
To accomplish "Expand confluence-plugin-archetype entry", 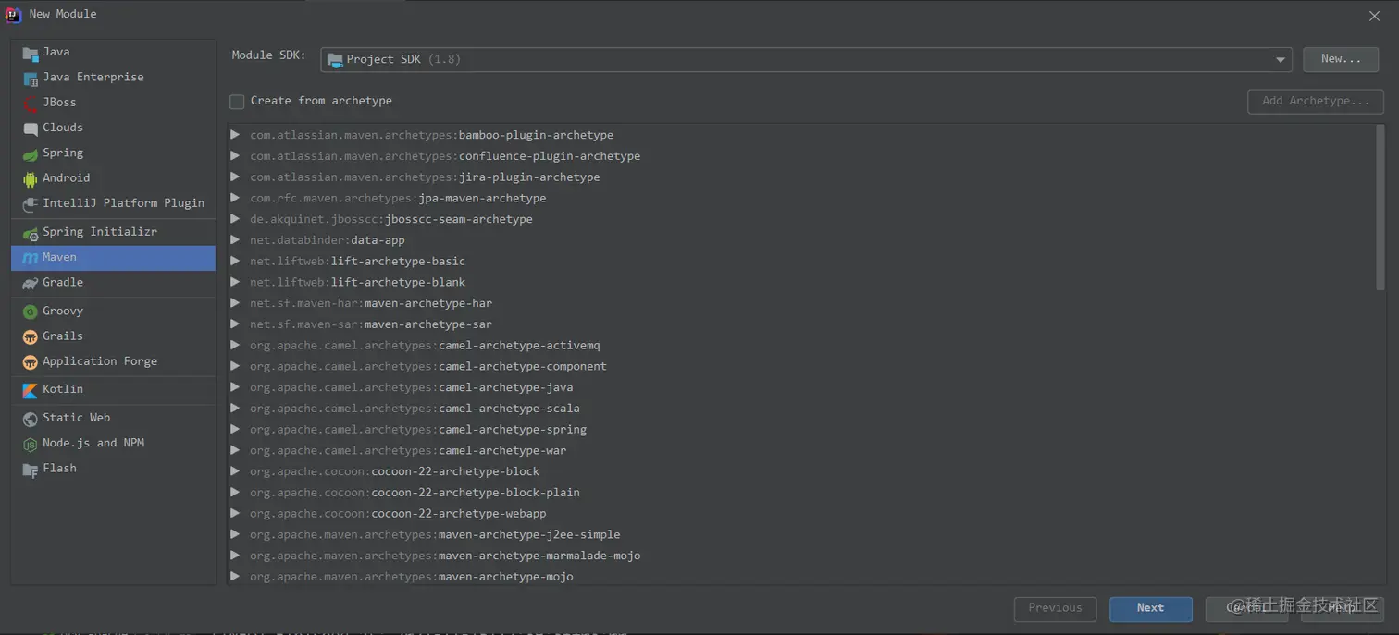I will click(x=235, y=156).
